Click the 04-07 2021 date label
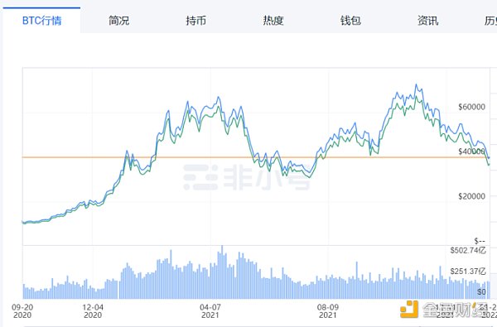 tap(210, 311)
